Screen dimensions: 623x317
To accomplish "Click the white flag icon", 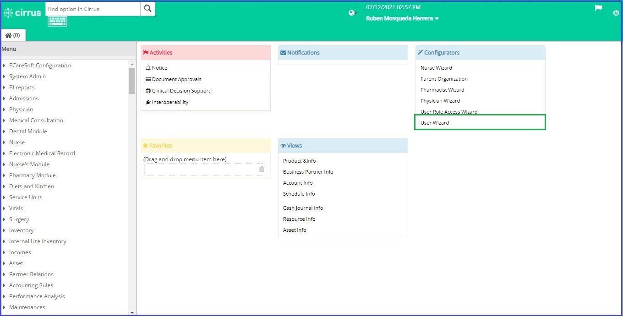I will [598, 8].
